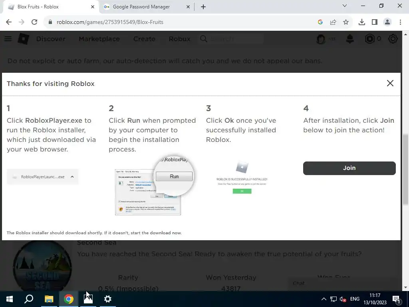Reload the Roblox page

[34, 22]
